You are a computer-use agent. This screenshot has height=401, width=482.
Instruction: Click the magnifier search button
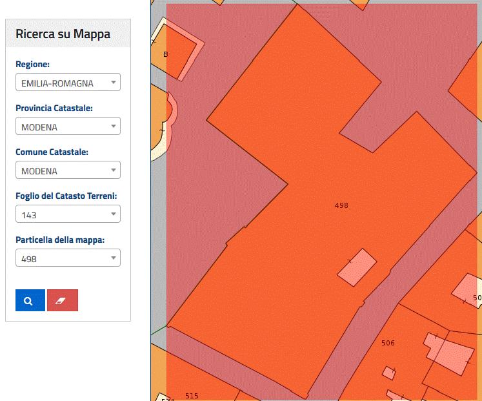coord(30,300)
